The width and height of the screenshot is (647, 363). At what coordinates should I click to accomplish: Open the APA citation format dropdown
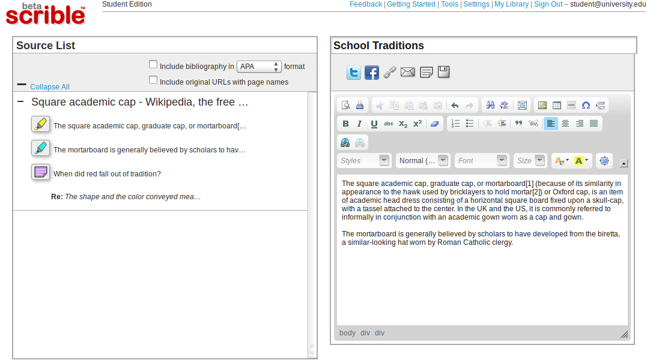[259, 67]
